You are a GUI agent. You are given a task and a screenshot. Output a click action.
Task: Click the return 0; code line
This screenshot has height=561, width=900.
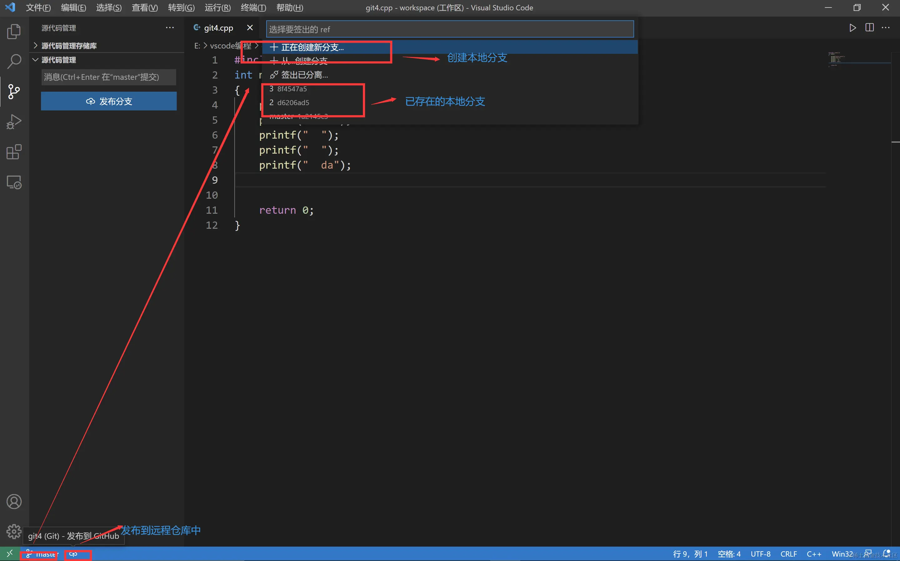click(287, 210)
